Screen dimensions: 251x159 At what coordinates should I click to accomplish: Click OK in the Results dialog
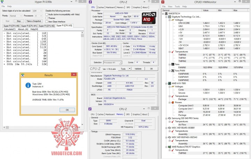point(67,110)
